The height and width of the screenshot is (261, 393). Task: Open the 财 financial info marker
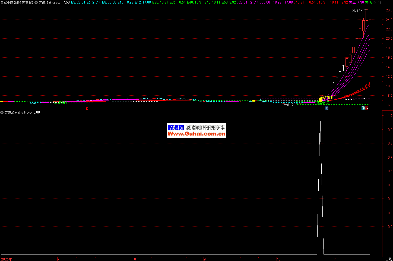(x=327, y=108)
